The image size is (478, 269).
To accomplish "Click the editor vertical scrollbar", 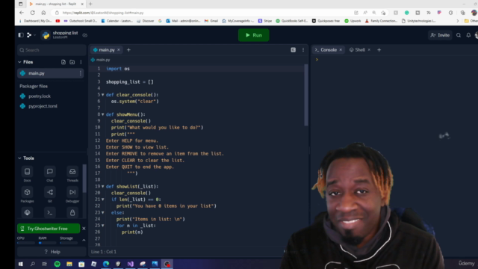I will point(306,95).
